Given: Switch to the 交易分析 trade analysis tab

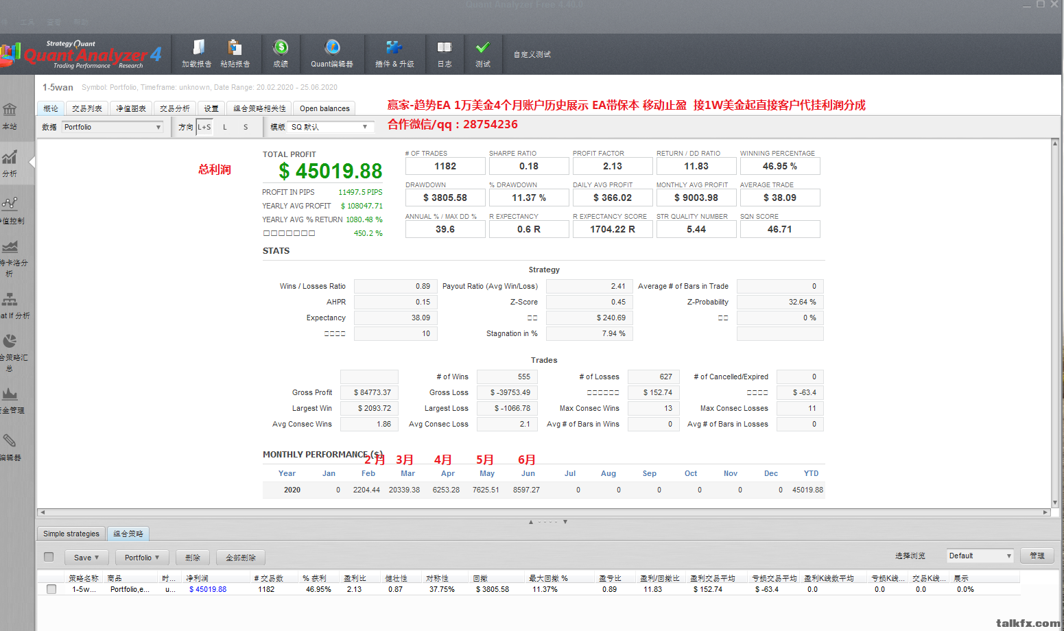Looking at the screenshot, I should pyautogui.click(x=175, y=108).
